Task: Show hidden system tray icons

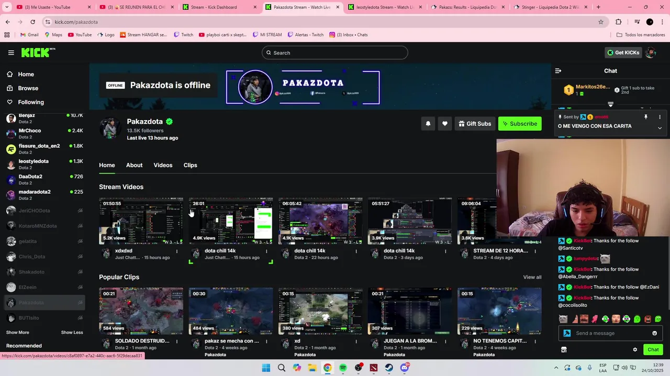Action: (x=556, y=368)
